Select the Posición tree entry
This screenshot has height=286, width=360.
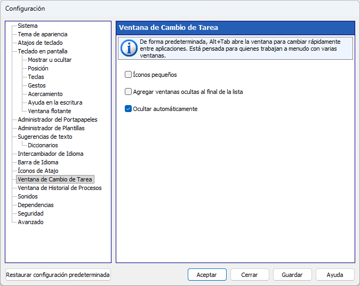38,68
